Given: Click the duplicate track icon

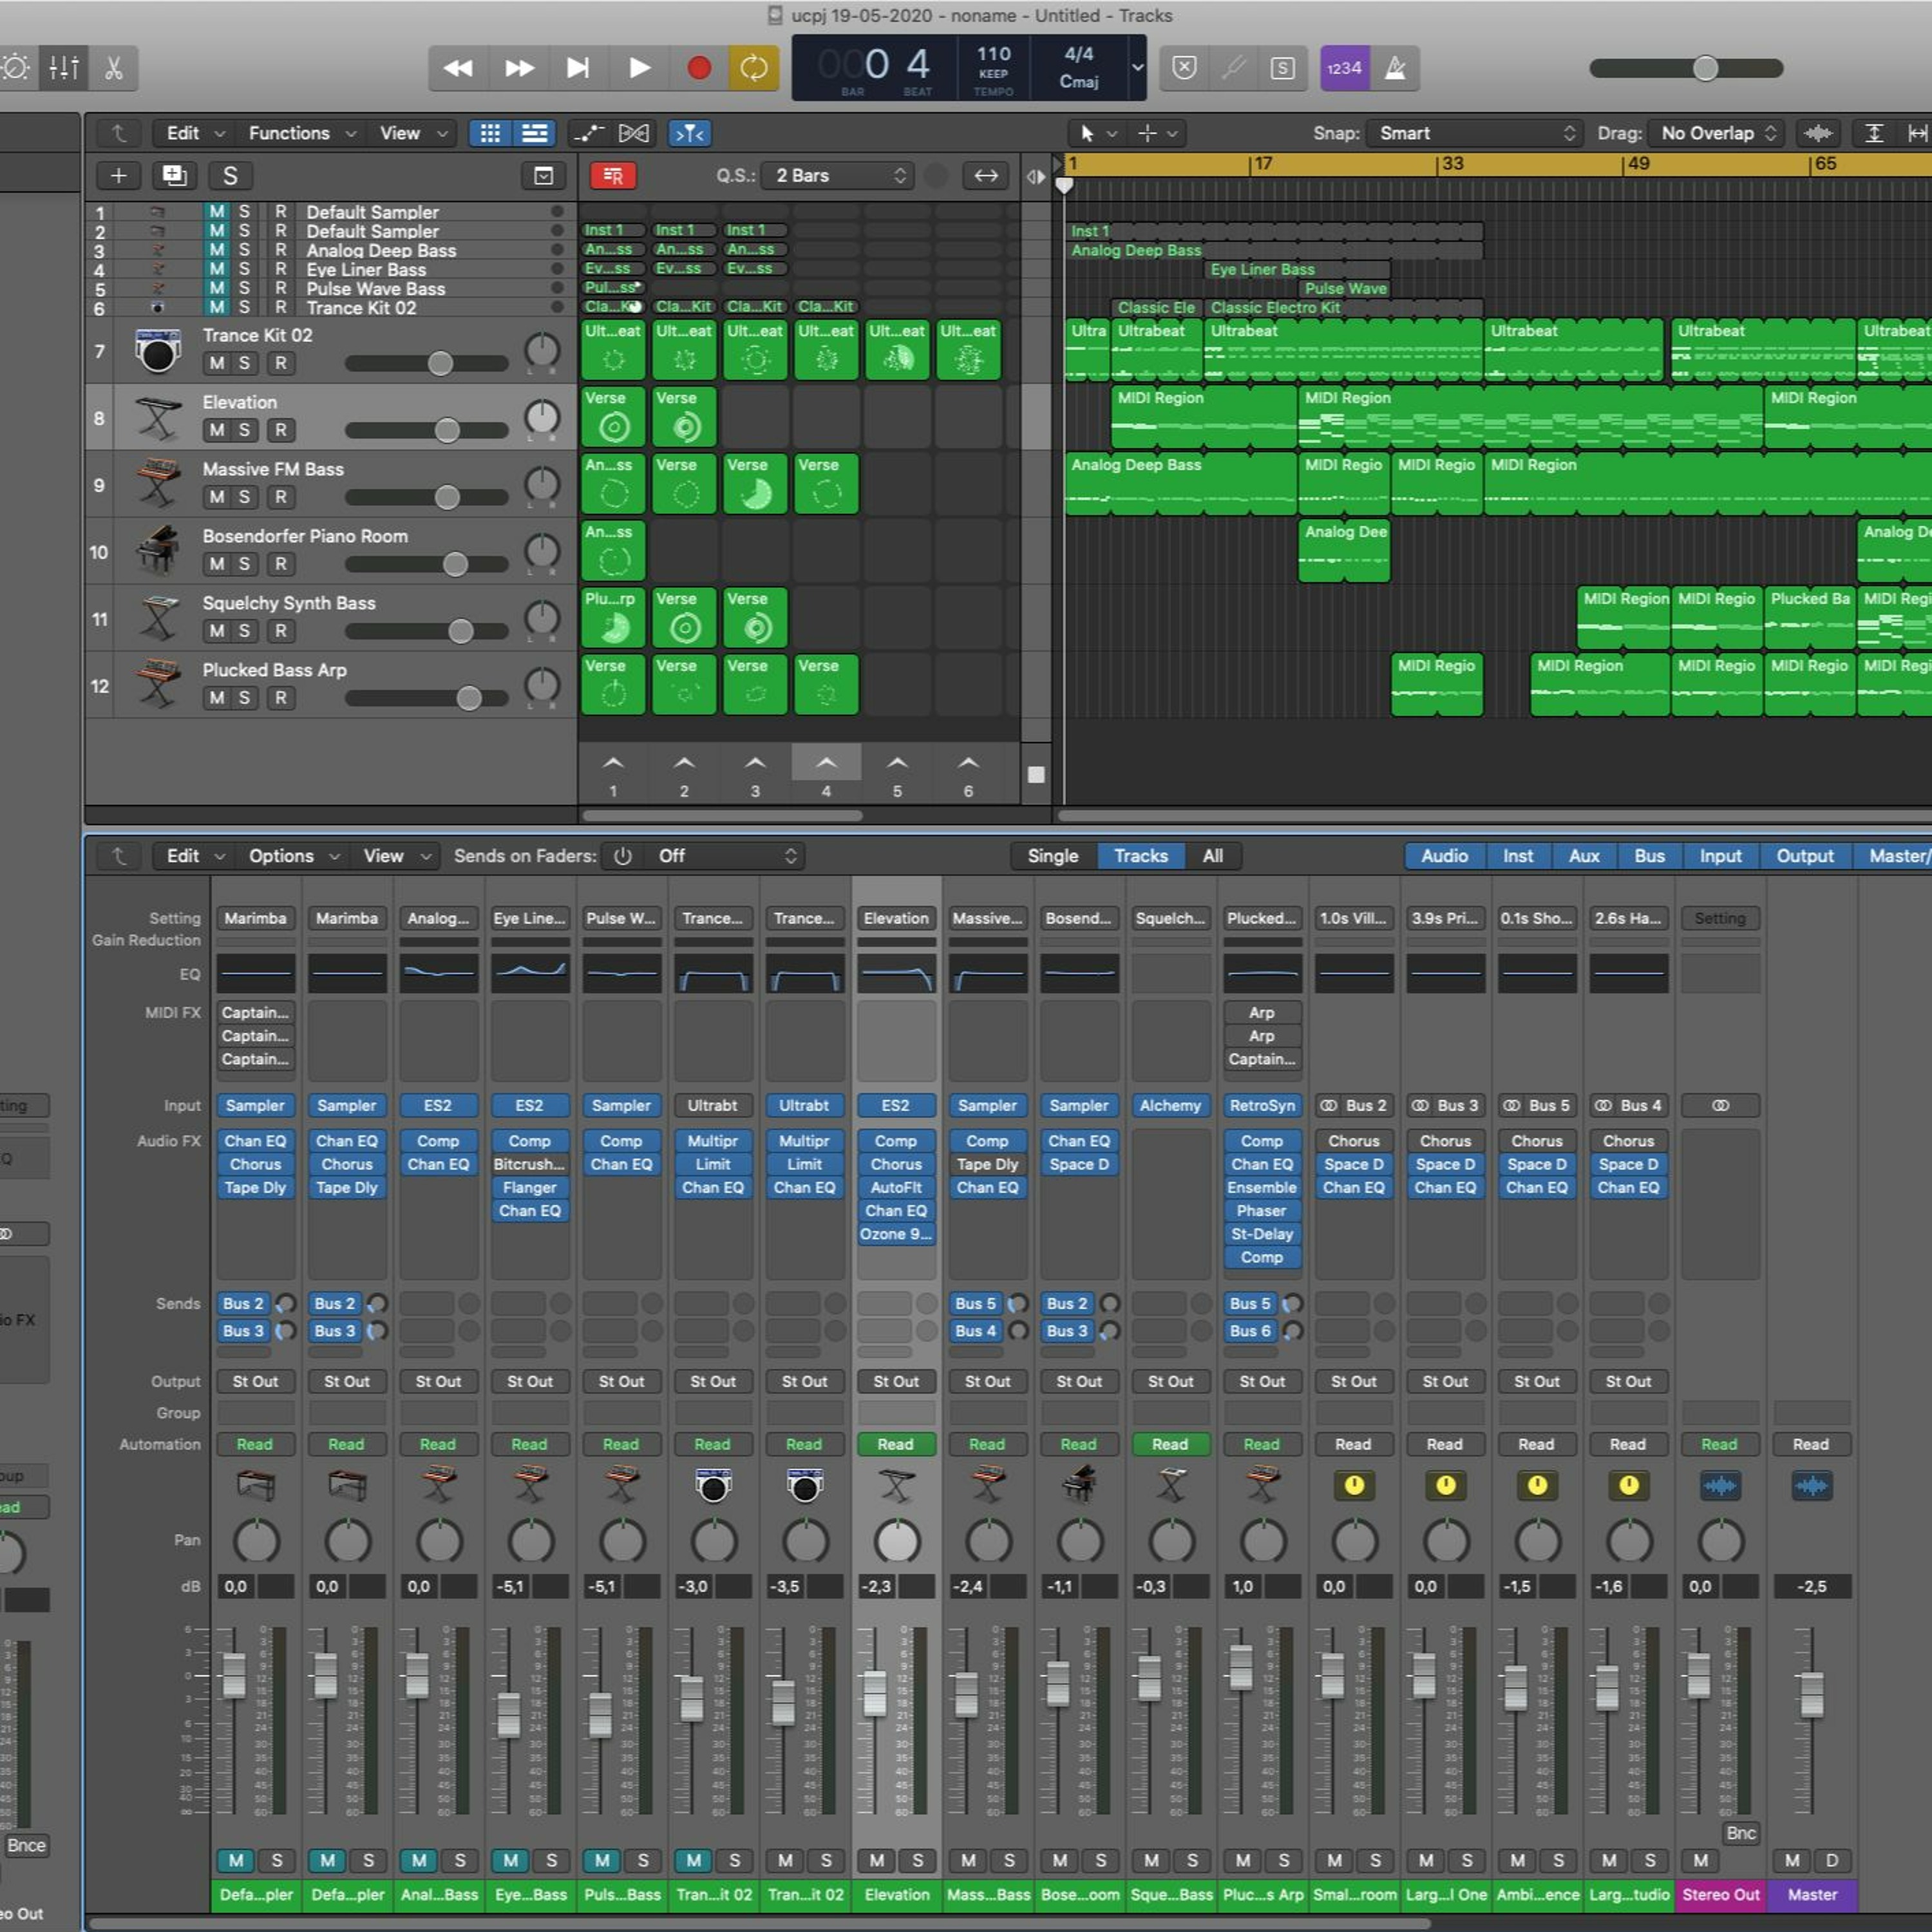Looking at the screenshot, I should point(174,176).
